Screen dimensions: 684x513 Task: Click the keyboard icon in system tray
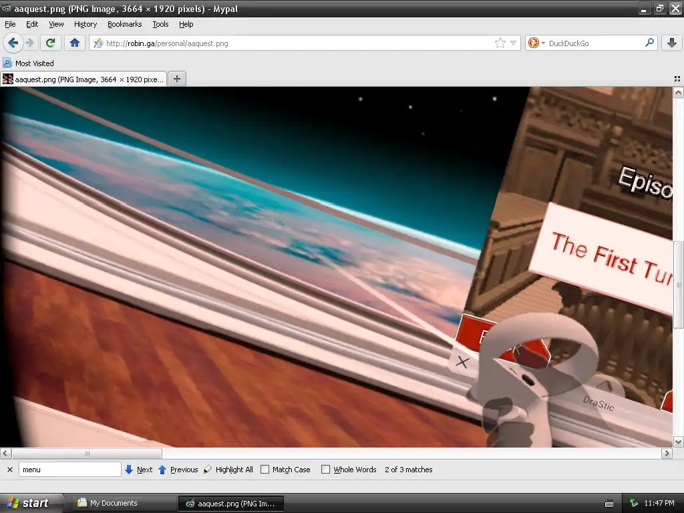pos(609,504)
